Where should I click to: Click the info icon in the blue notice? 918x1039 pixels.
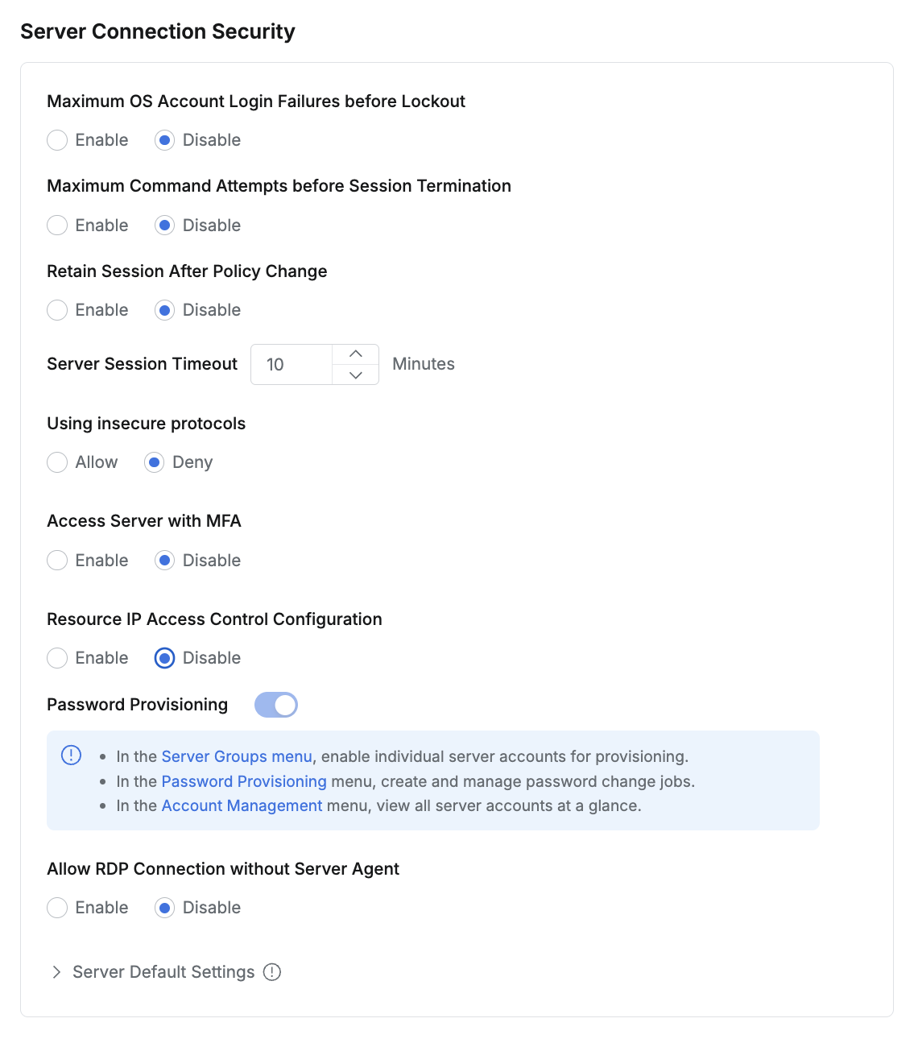pyautogui.click(x=72, y=755)
